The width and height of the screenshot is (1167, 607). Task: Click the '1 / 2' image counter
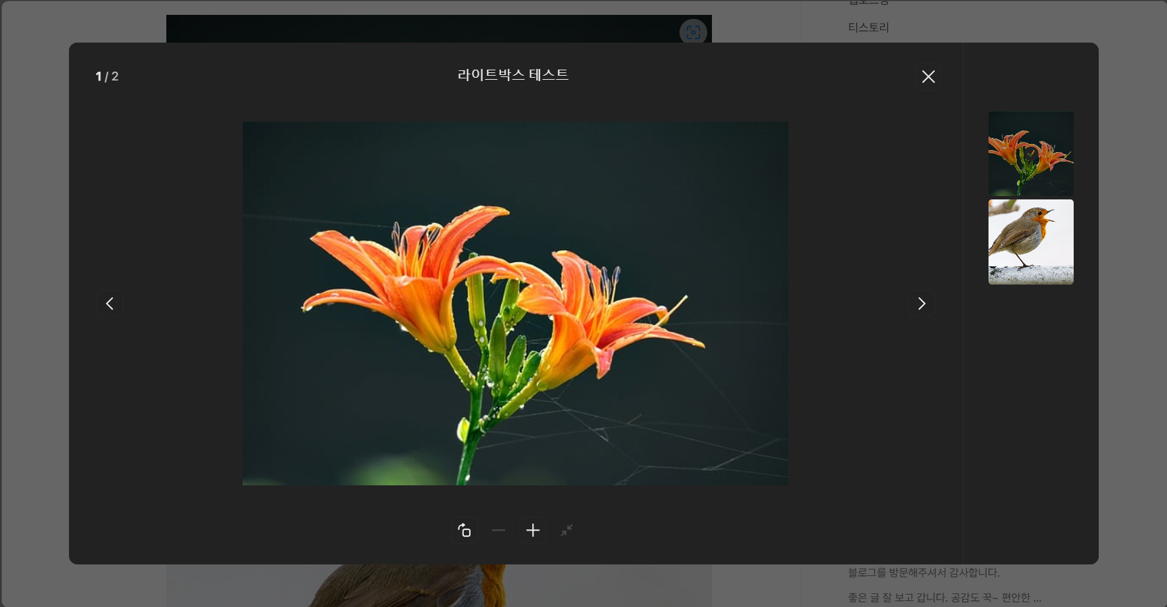click(x=107, y=76)
